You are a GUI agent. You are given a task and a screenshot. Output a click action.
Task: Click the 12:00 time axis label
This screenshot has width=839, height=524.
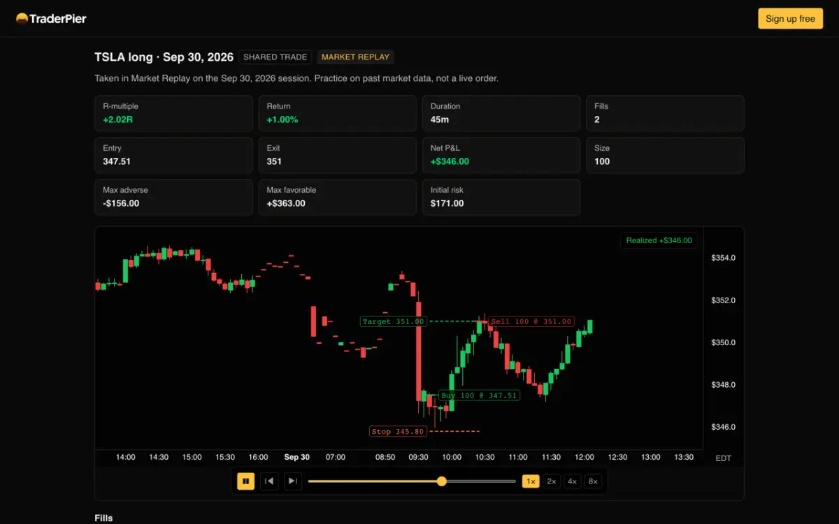(585, 457)
